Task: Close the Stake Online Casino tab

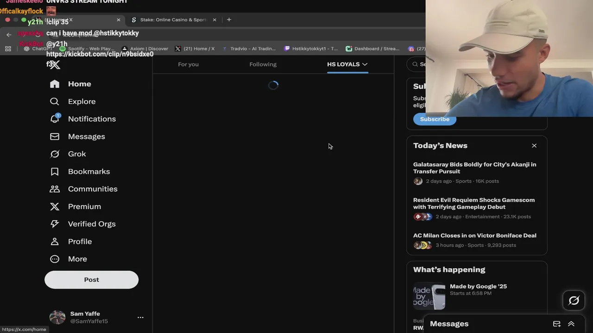Action: click(214, 20)
